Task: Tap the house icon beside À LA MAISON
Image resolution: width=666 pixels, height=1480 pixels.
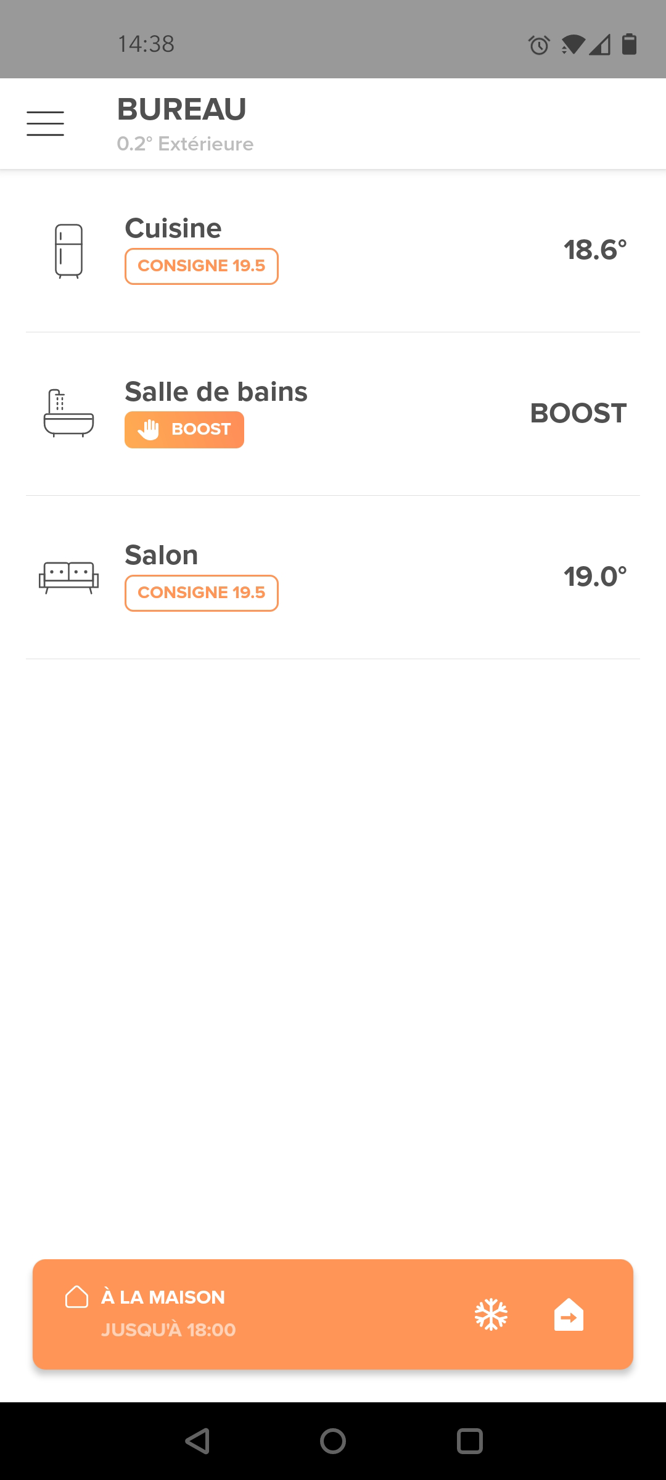Action: pos(76,1297)
